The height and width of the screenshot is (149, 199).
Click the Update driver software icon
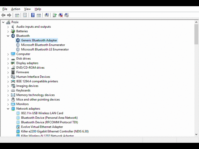(x=55, y=15)
